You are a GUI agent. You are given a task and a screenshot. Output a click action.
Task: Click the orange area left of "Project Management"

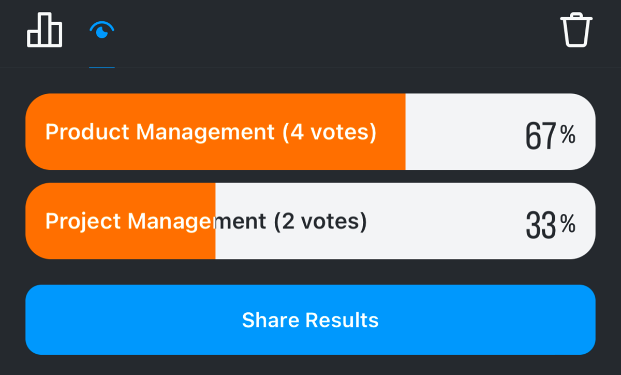click(35, 222)
